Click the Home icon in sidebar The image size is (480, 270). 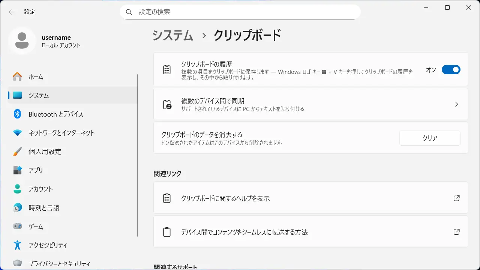click(17, 76)
